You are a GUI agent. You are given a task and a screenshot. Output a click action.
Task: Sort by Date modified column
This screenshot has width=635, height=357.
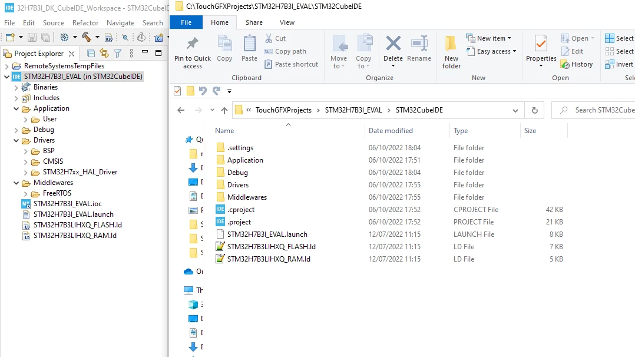coord(391,130)
